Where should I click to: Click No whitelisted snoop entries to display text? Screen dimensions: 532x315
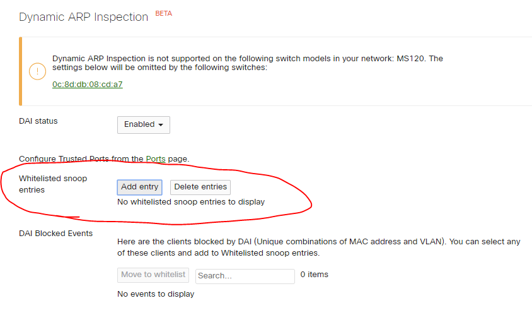pyautogui.click(x=191, y=202)
